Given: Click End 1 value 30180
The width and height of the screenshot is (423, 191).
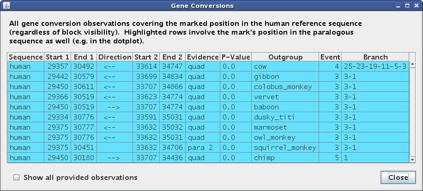Looking at the screenshot, I should coord(84,158).
